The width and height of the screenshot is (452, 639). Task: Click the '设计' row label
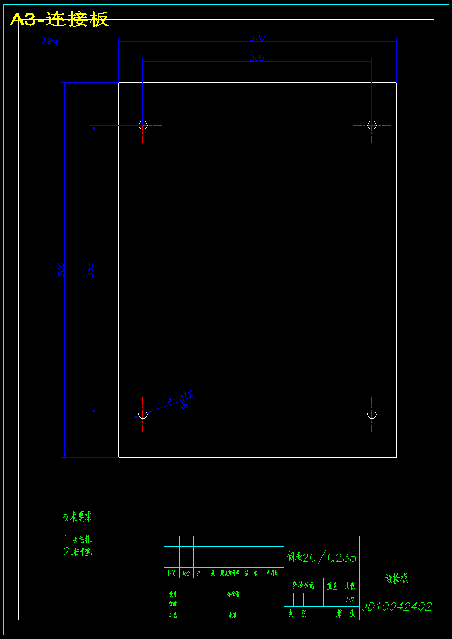click(173, 594)
